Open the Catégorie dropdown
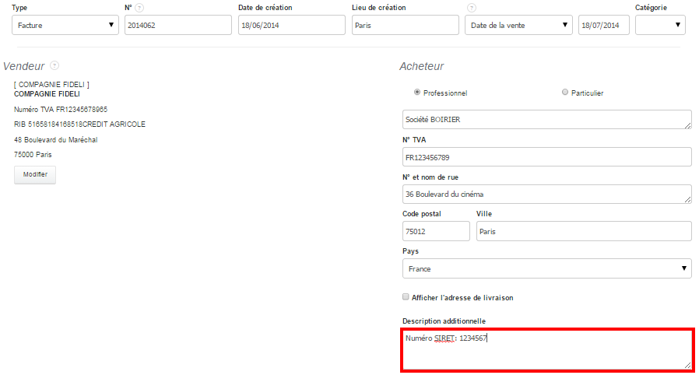 pyautogui.click(x=660, y=25)
